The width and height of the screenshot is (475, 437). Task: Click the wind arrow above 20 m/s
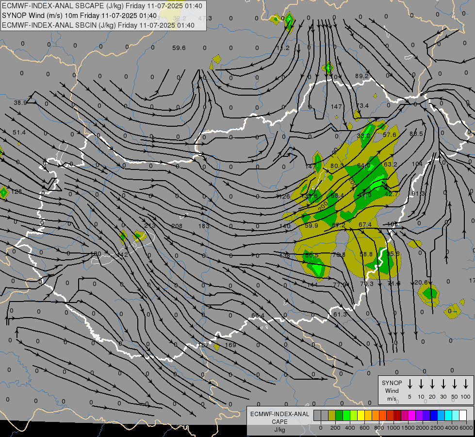[432, 384]
